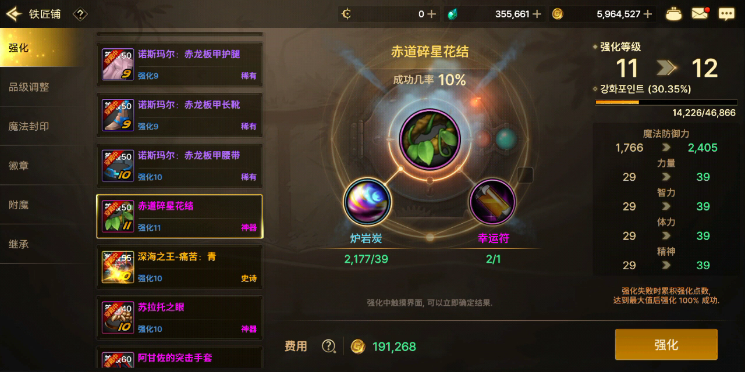
Task: Add gold using the plus beside 5,964,527
Action: 648,14
